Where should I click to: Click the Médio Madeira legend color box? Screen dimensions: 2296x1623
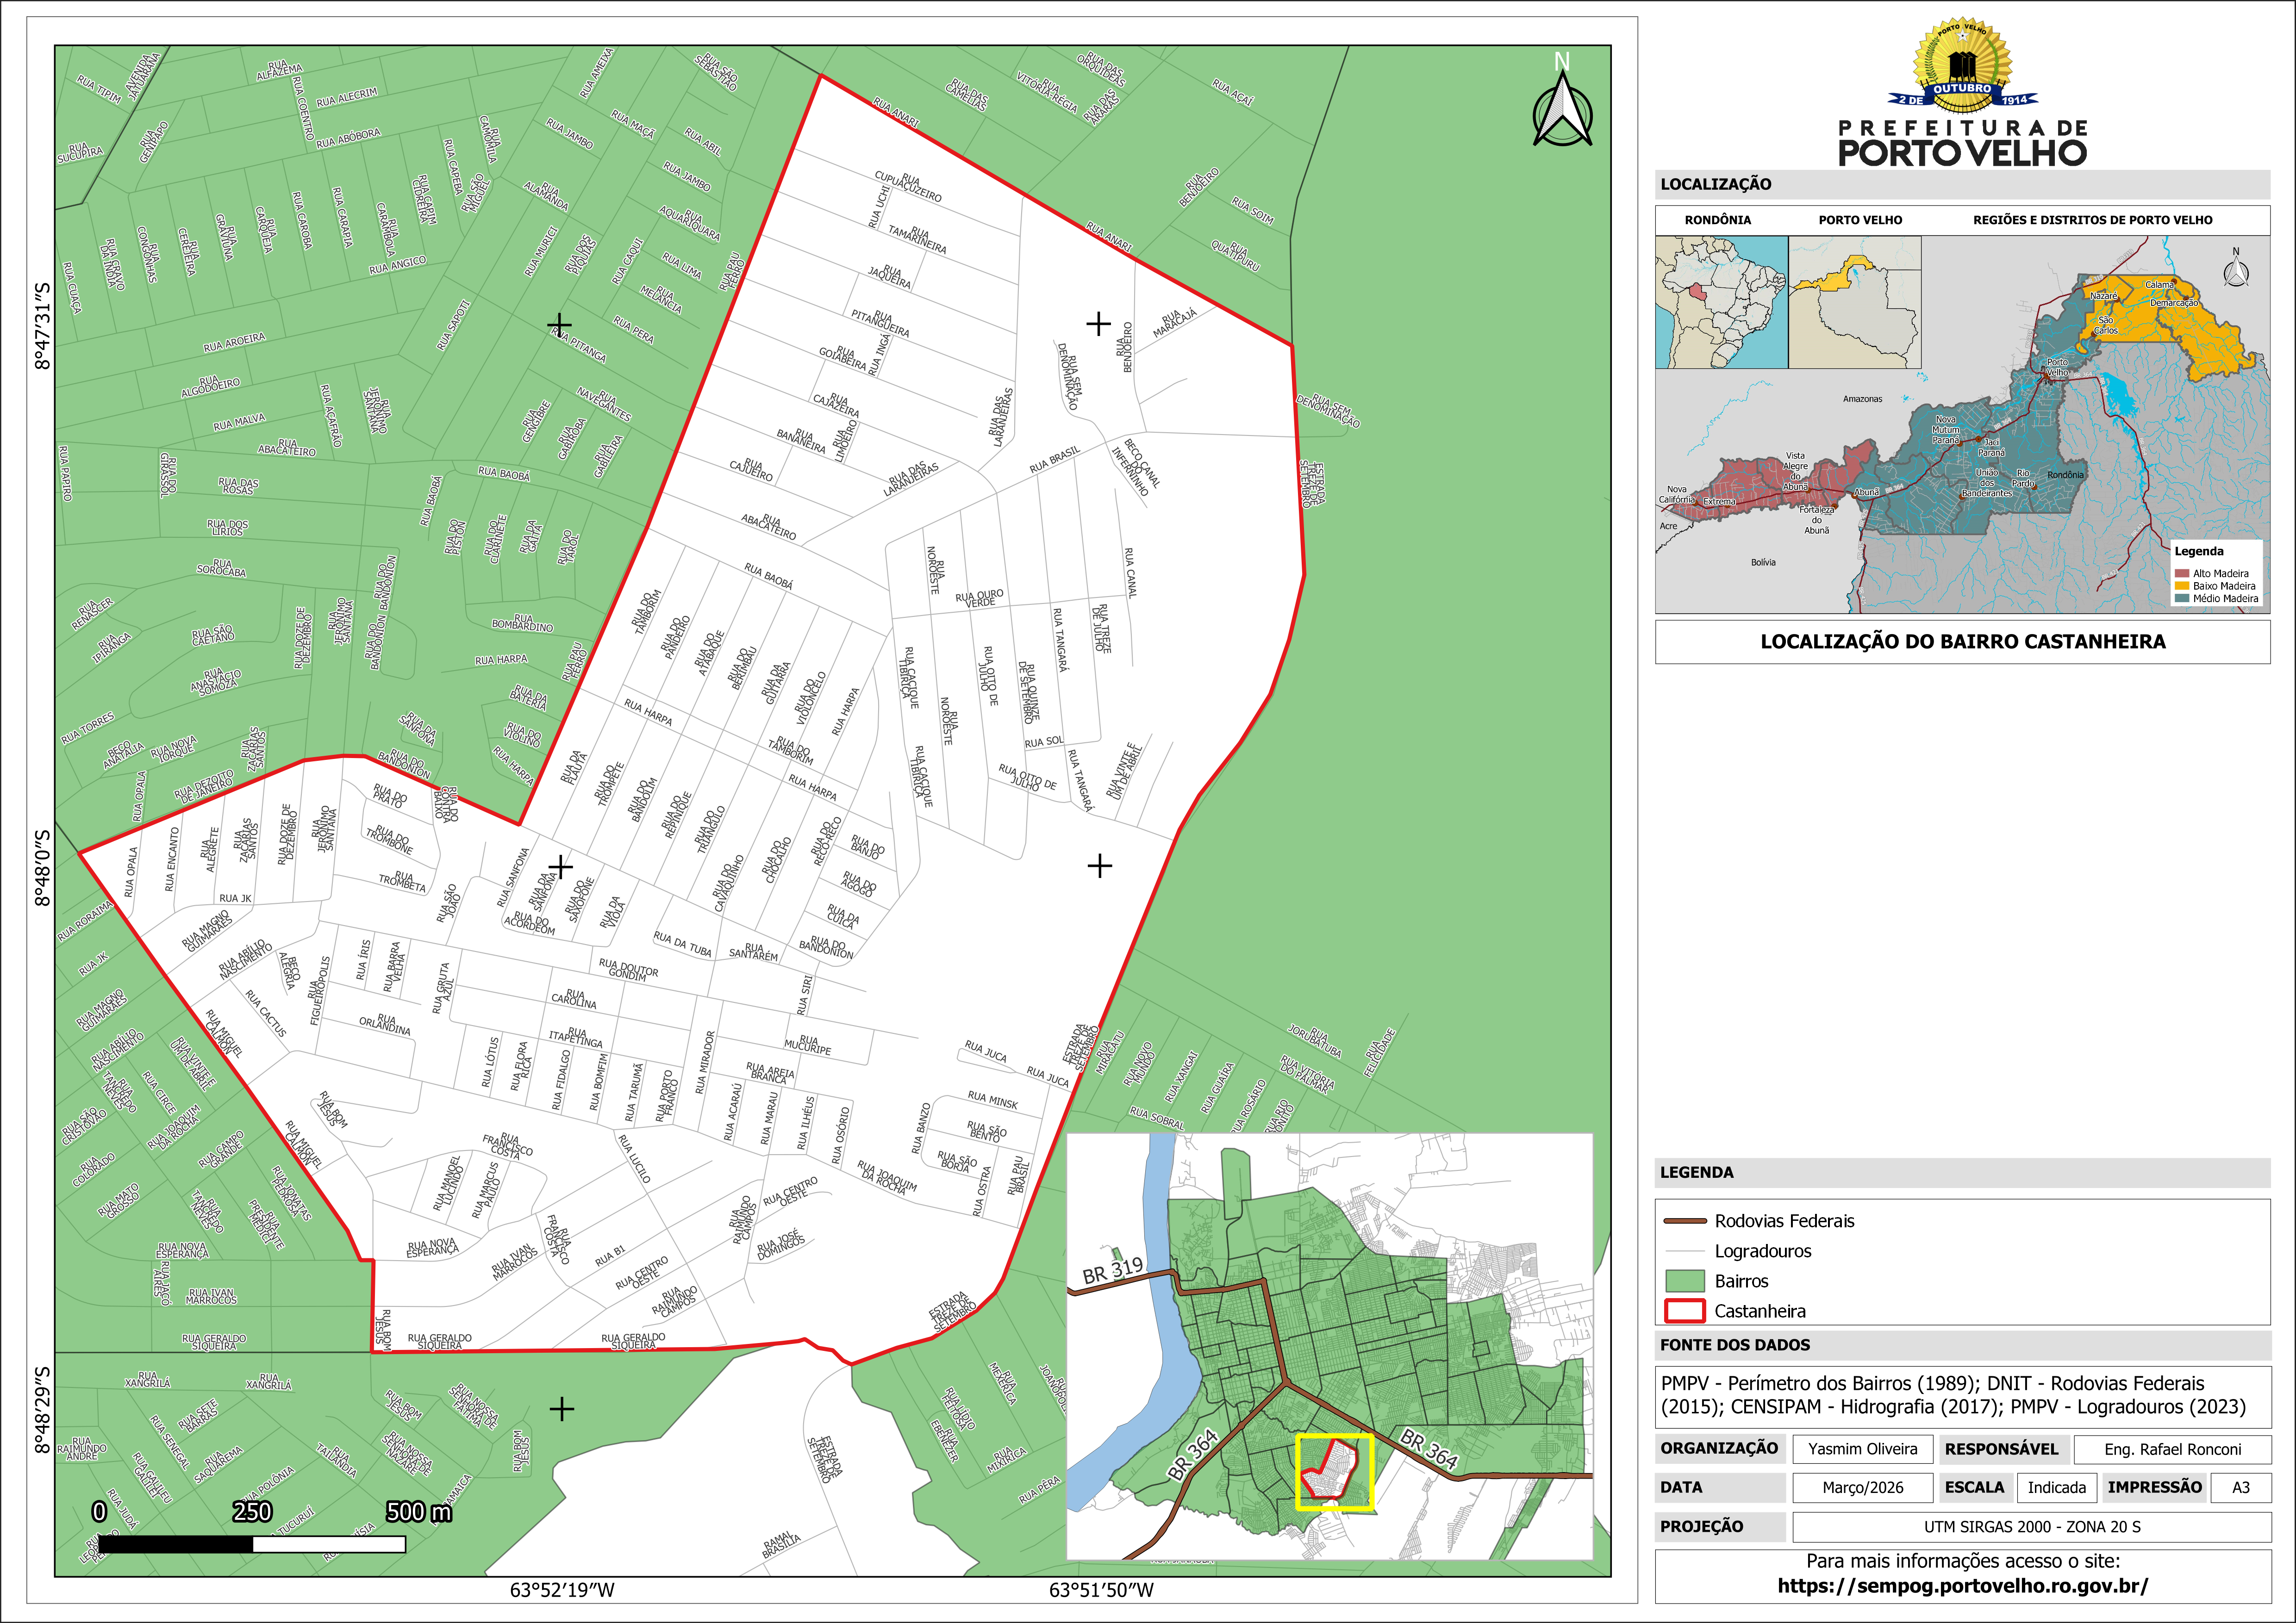(2182, 599)
